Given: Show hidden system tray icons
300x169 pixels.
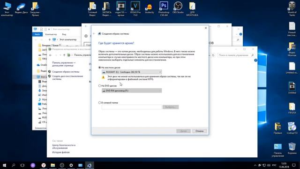Looking at the screenshot, I should point(255,165).
